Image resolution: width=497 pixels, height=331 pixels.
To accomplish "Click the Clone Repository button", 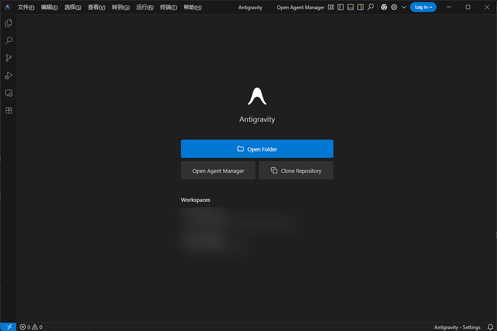I will point(296,170).
